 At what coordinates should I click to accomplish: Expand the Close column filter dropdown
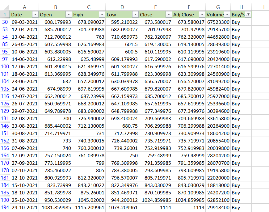168,15
